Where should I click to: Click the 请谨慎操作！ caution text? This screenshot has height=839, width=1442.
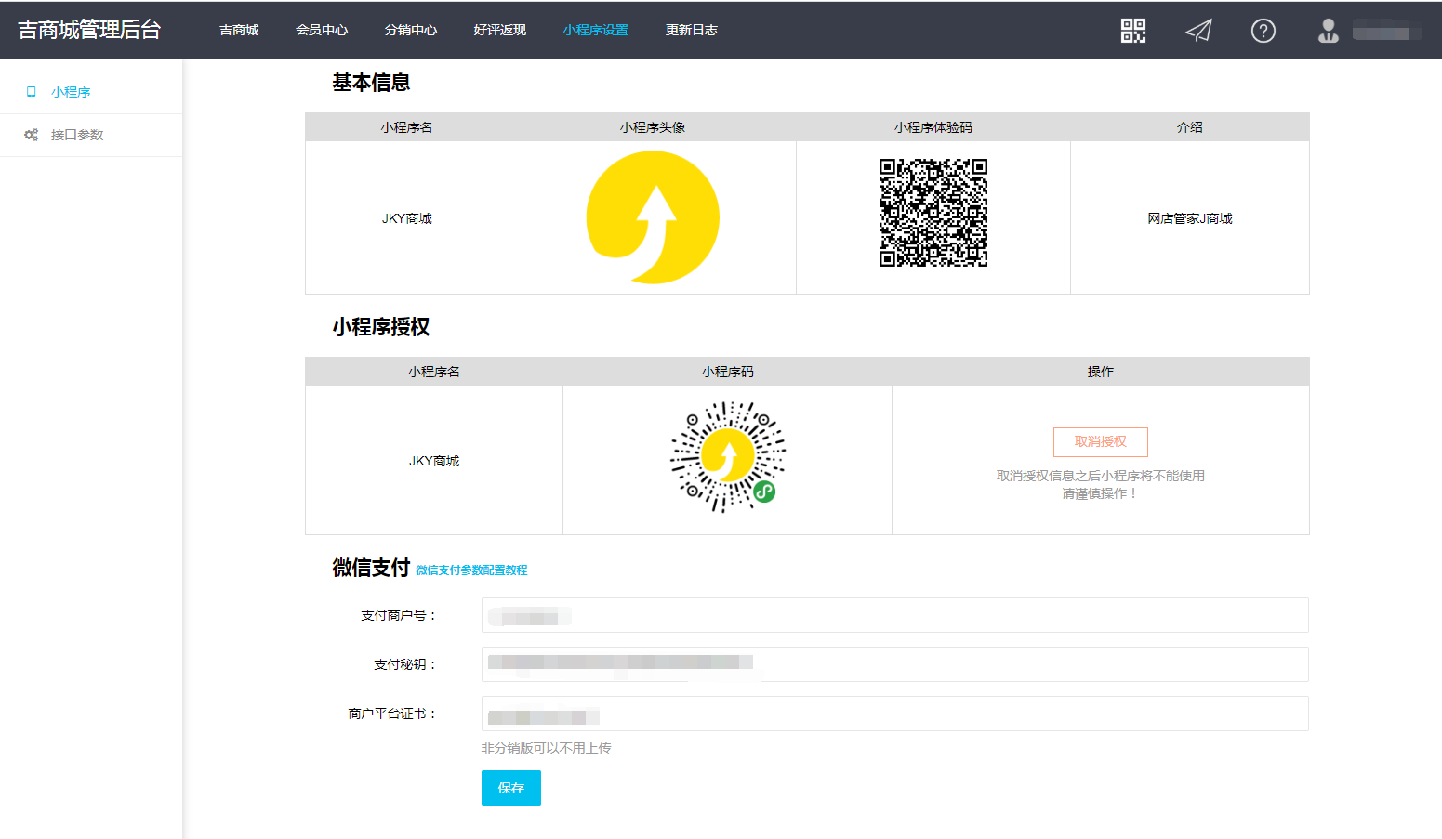pyautogui.click(x=1101, y=493)
